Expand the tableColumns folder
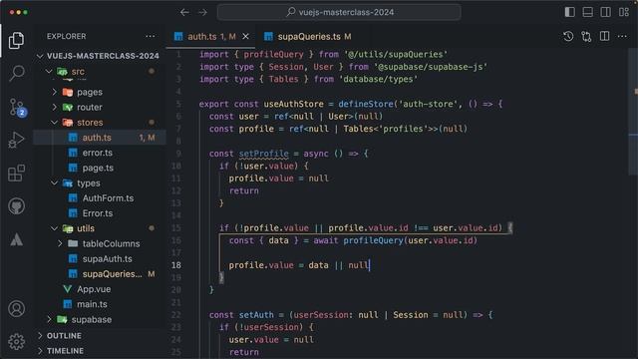 click(60, 243)
